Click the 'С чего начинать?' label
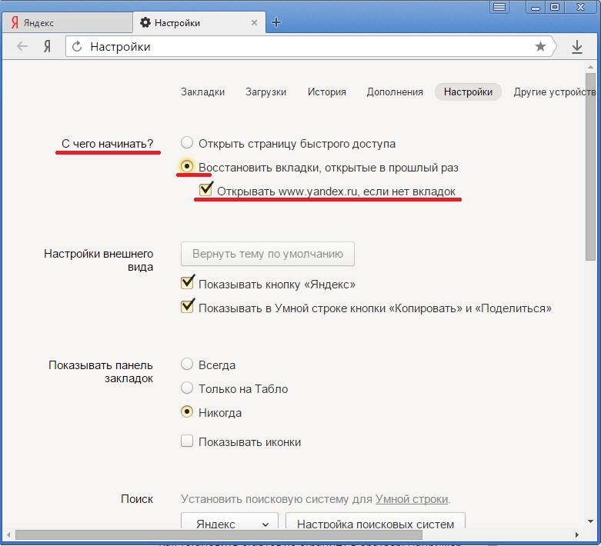The width and height of the screenshot is (601, 546). click(x=107, y=144)
